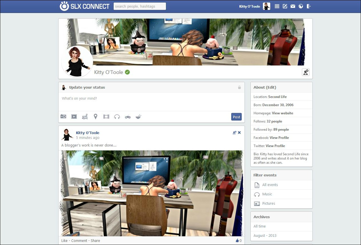Log out using the door icon

(x=309, y=6)
